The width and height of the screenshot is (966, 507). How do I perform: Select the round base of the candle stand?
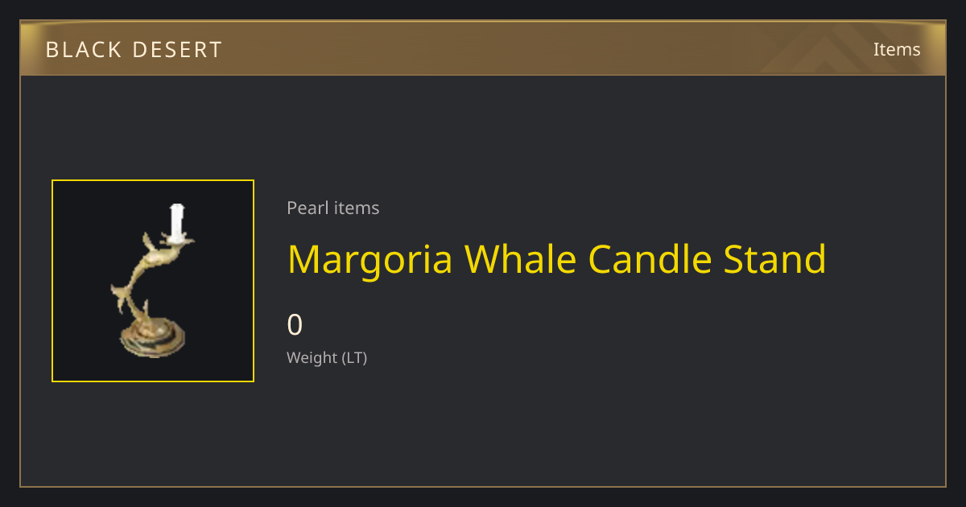152,338
